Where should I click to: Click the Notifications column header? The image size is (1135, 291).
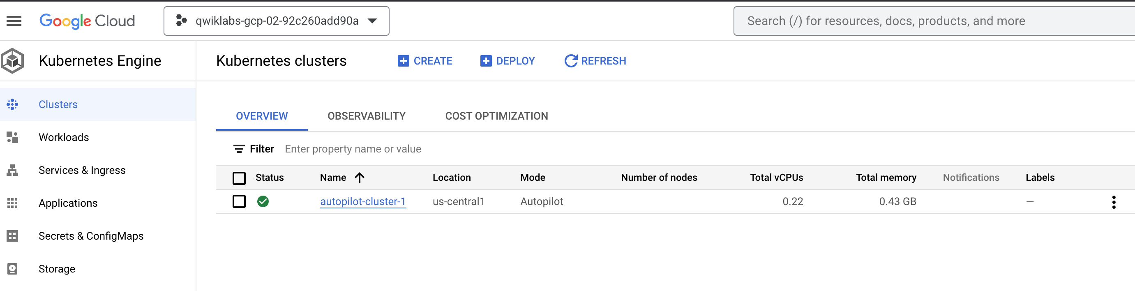coord(971,177)
